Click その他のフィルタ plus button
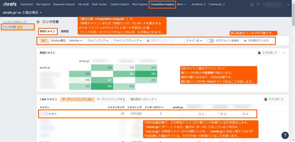The height and width of the screenshot is (142, 295). (x=256, y=41)
